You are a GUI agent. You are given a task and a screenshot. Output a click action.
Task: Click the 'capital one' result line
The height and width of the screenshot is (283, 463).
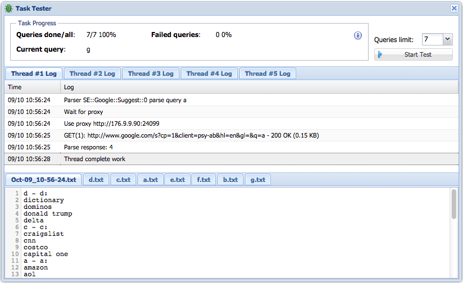(46, 254)
